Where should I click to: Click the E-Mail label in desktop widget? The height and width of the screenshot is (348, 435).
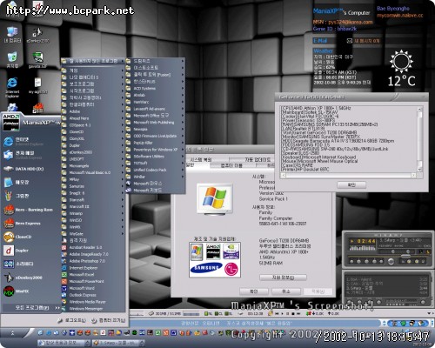pos(320,41)
